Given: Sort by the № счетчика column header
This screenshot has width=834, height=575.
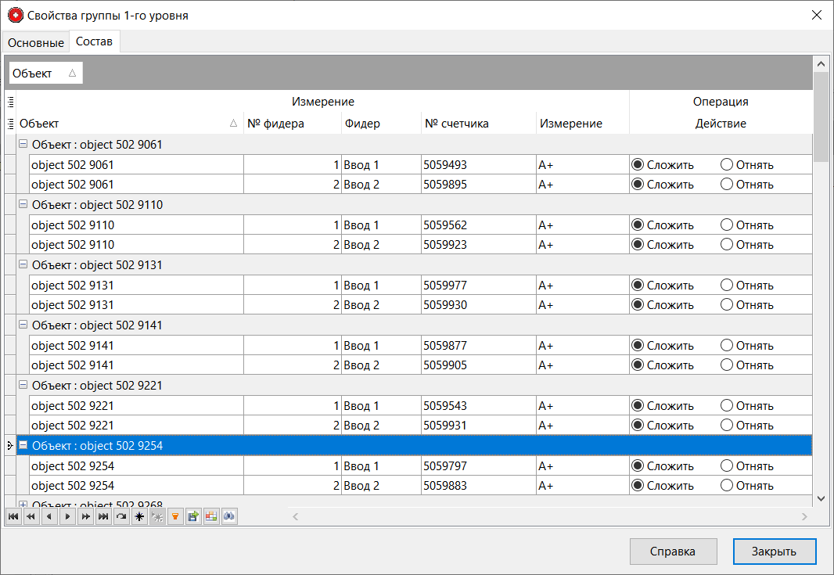Looking at the screenshot, I should tap(457, 124).
